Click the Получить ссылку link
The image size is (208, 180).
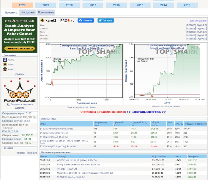pos(198,21)
